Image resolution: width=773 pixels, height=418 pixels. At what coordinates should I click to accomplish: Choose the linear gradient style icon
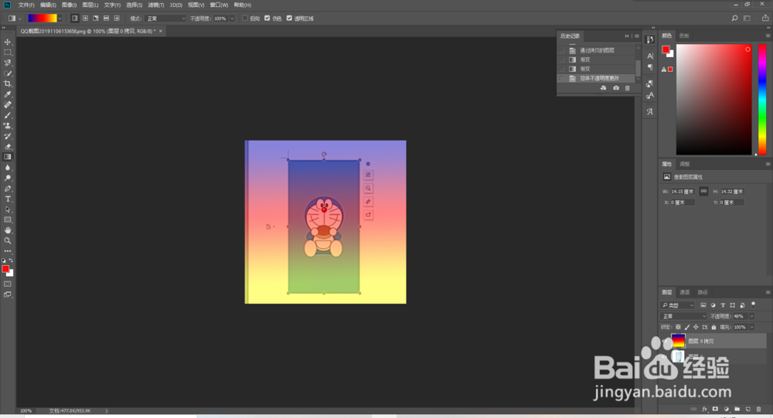(74, 19)
